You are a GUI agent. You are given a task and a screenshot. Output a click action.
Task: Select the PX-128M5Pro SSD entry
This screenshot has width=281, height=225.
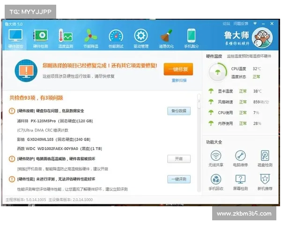(55, 121)
